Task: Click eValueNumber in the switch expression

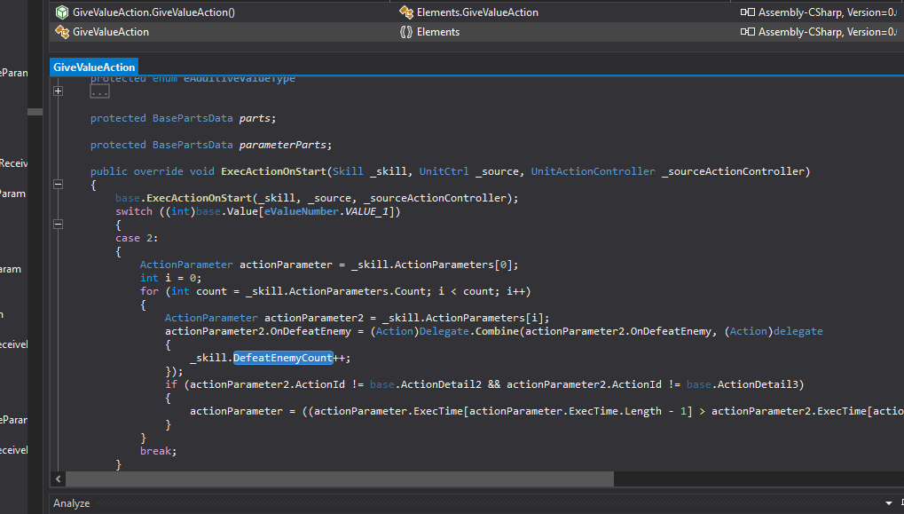Action: (x=302, y=211)
